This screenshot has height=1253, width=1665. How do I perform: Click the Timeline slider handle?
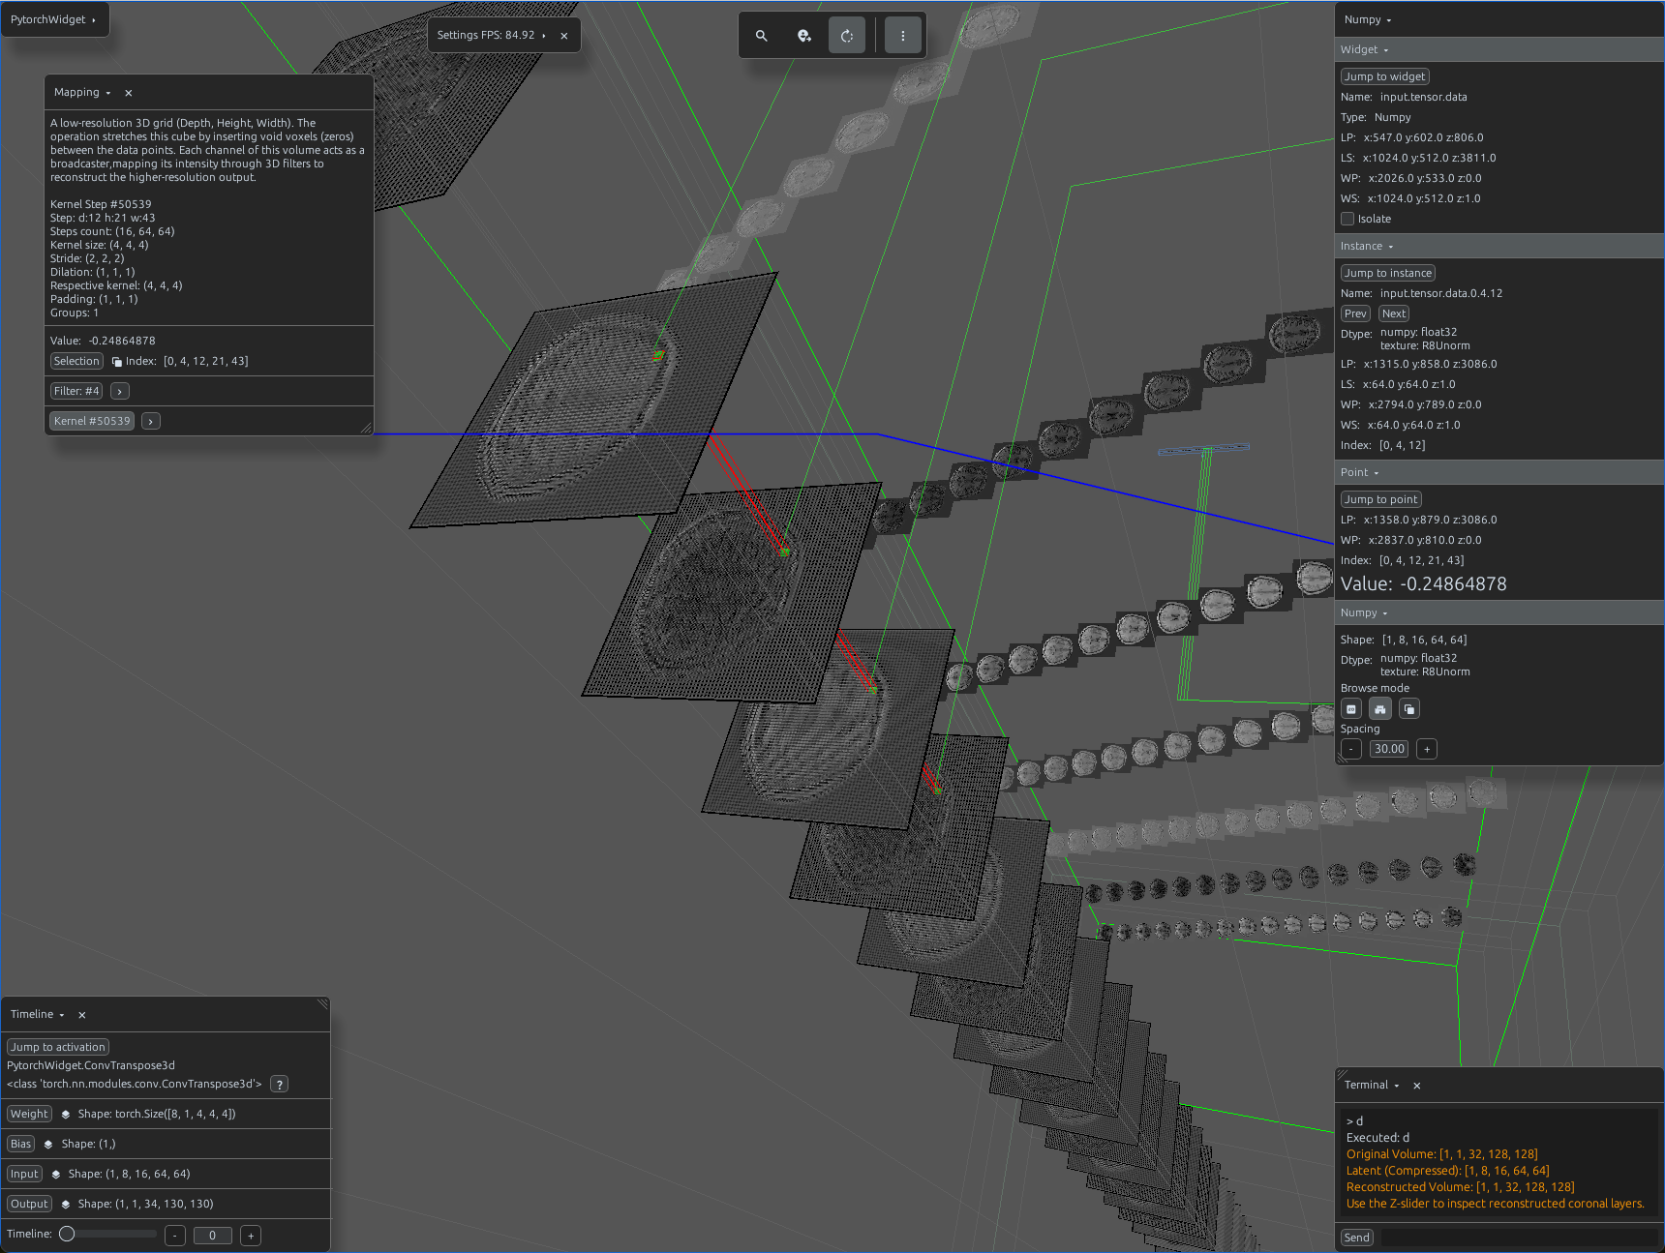click(x=67, y=1234)
